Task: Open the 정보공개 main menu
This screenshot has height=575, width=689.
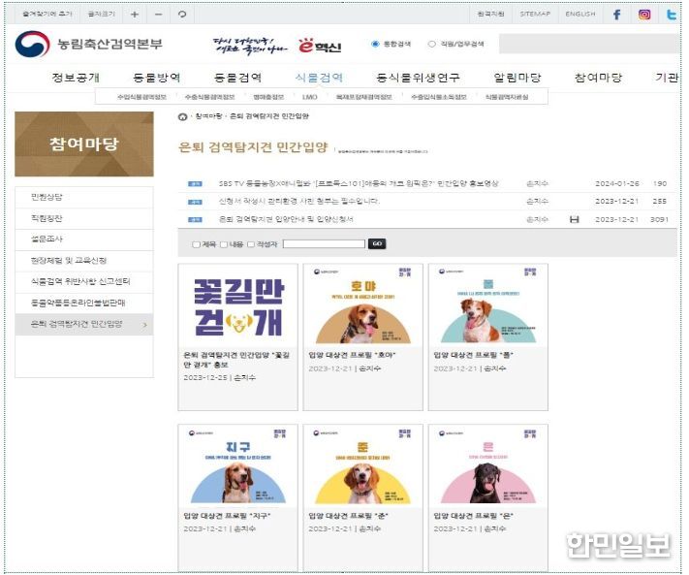Action: pyautogui.click(x=76, y=78)
